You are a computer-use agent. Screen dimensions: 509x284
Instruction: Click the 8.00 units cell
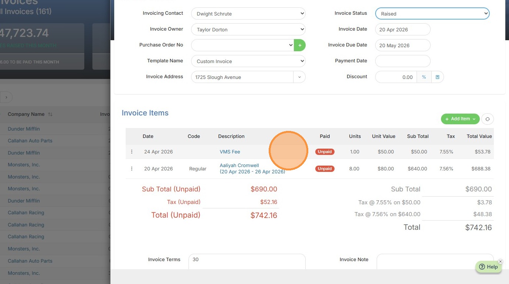354,169
